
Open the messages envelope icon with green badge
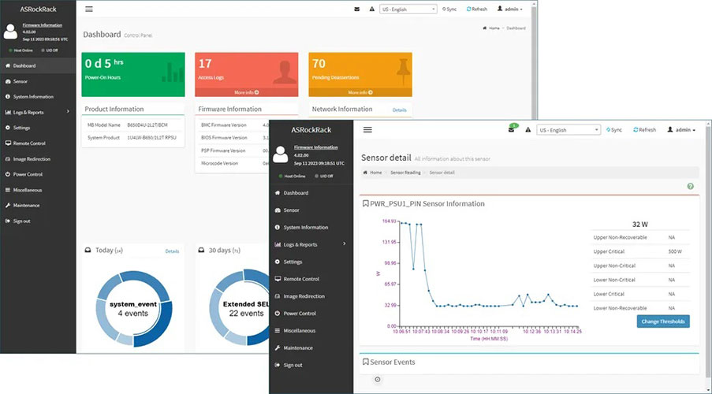click(512, 129)
